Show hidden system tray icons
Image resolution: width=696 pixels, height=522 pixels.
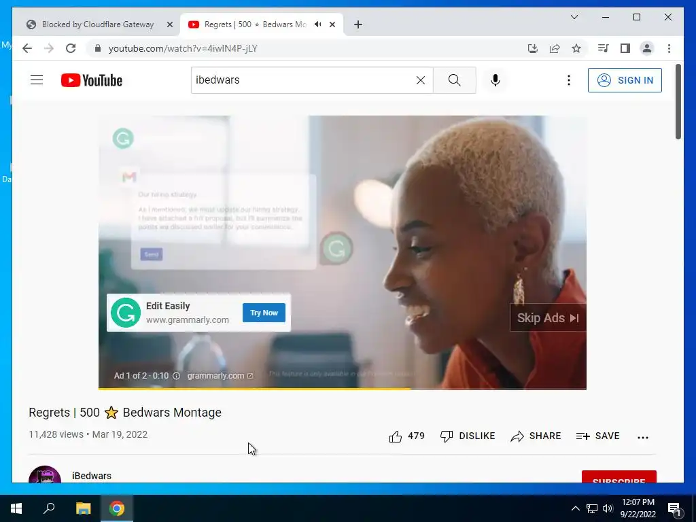575,508
